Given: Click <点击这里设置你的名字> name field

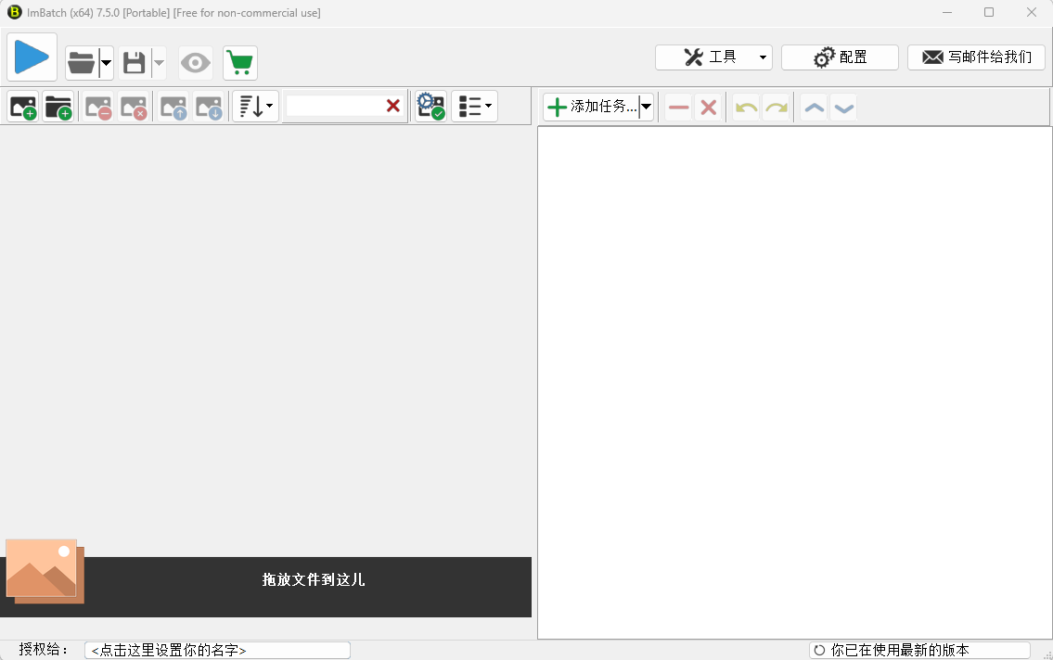Looking at the screenshot, I should tap(218, 650).
